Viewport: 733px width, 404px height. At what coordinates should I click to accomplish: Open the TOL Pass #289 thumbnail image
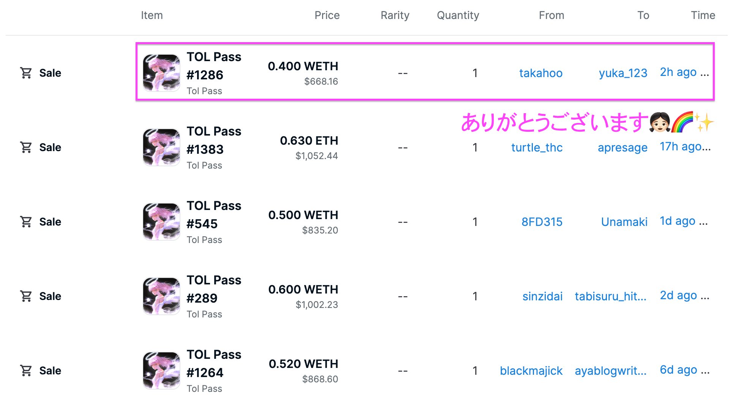point(161,296)
